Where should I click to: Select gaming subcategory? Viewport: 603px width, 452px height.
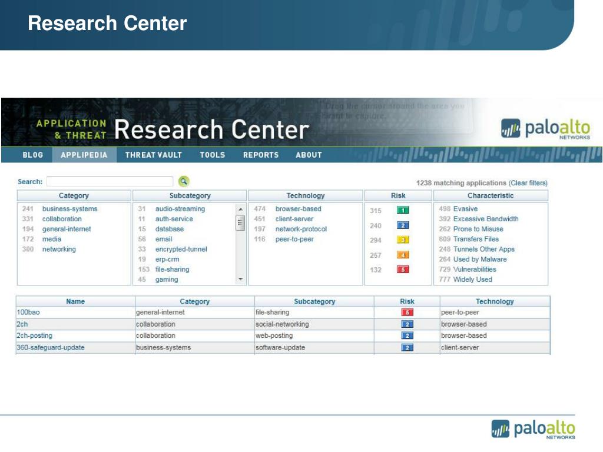(x=167, y=280)
